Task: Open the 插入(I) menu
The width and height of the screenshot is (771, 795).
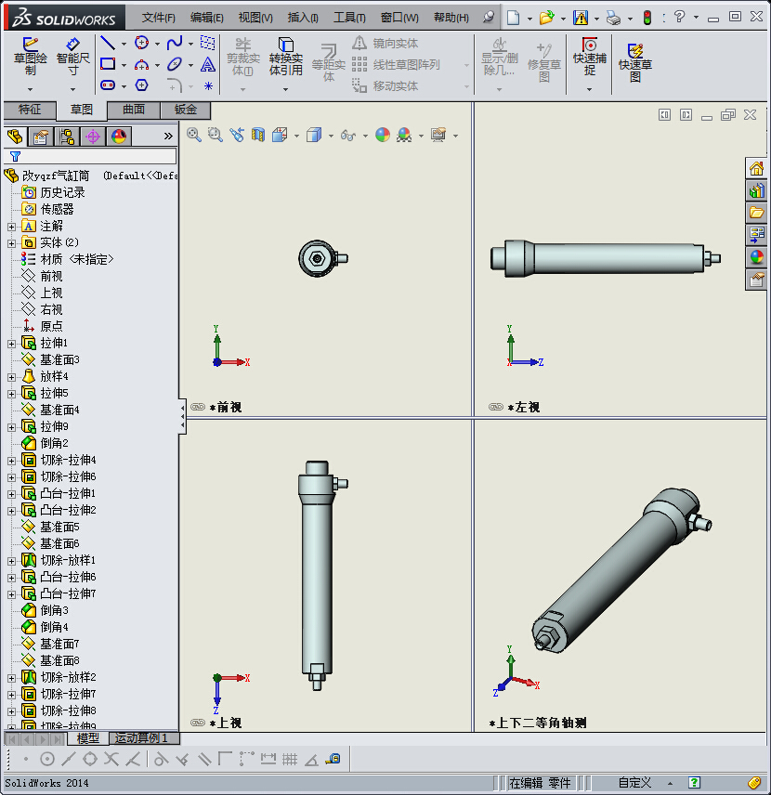Action: (303, 18)
